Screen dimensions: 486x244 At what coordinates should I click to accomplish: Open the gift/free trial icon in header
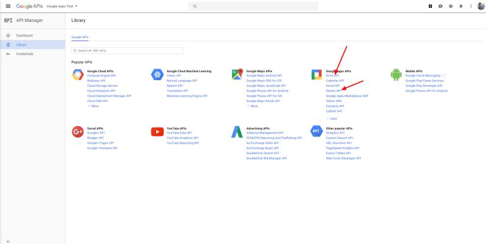pyautogui.click(x=430, y=6)
